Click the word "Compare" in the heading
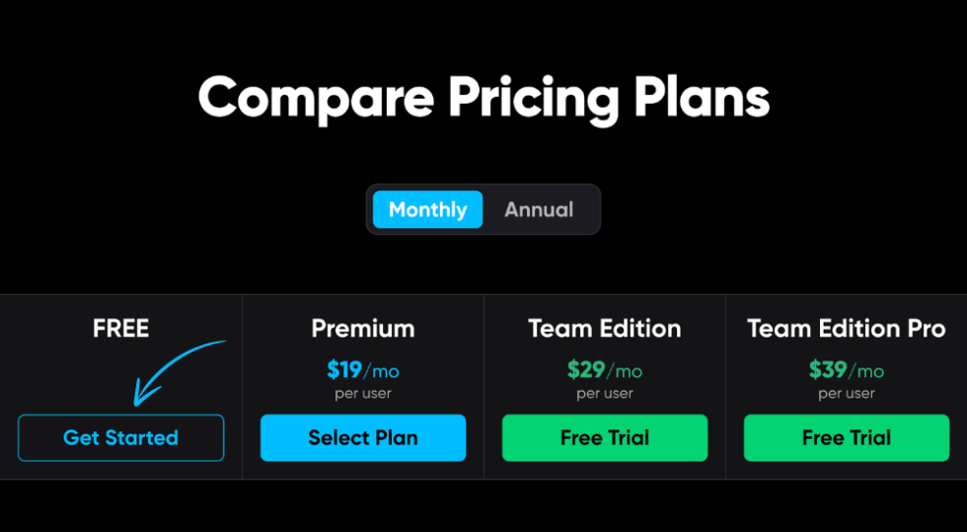Viewport: 967px width, 532px height. click(316, 99)
